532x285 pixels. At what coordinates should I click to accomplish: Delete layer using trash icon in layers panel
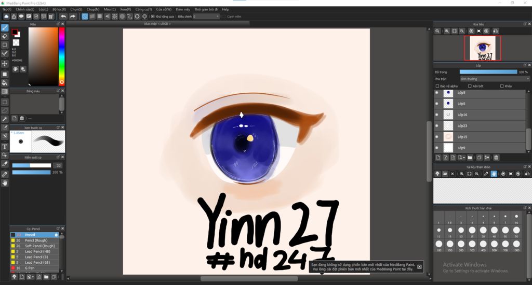point(496,158)
